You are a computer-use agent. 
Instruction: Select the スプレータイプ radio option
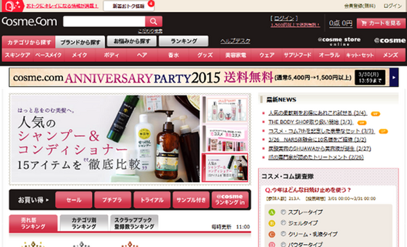point(283,212)
